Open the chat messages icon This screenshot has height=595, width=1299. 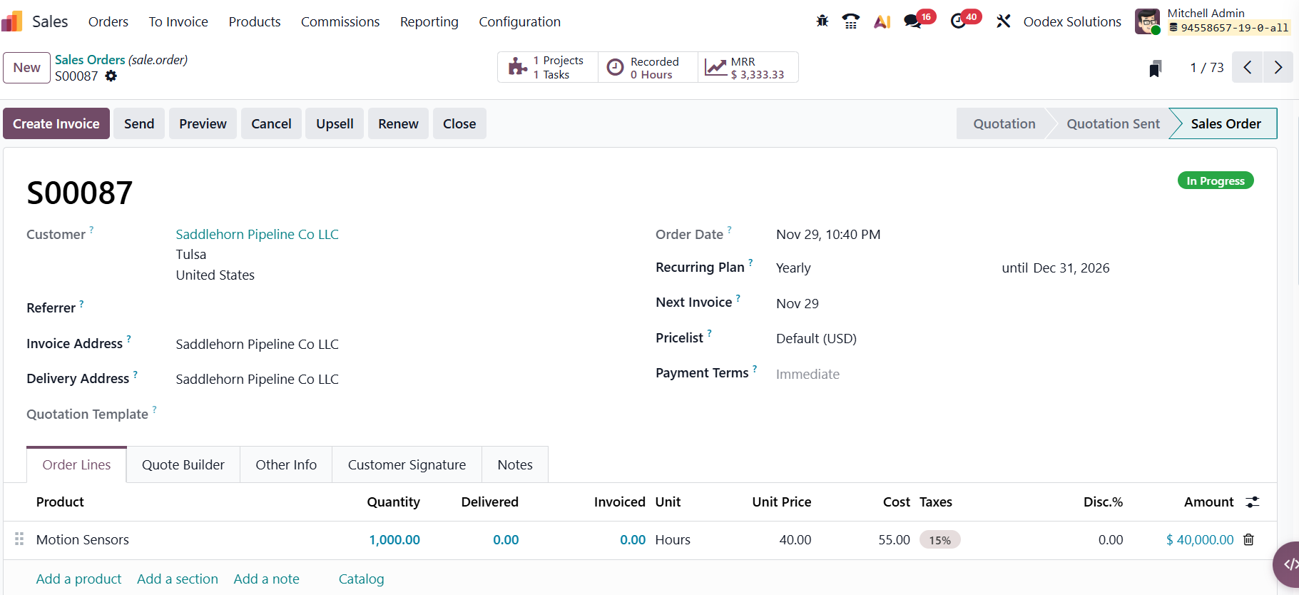pos(912,21)
